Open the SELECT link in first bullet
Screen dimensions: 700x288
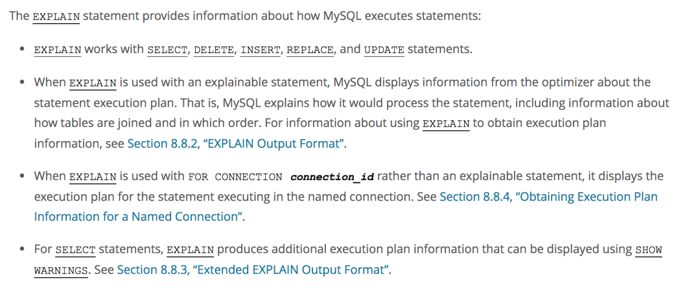click(x=167, y=50)
